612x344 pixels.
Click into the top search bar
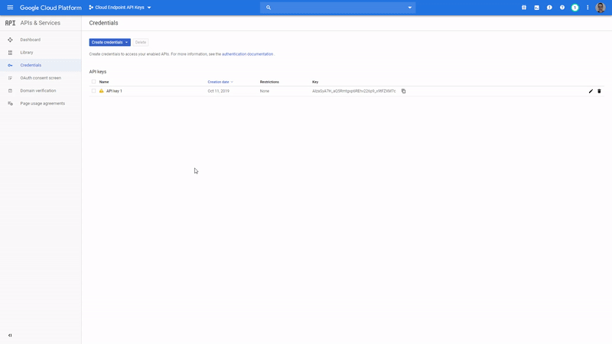(337, 8)
